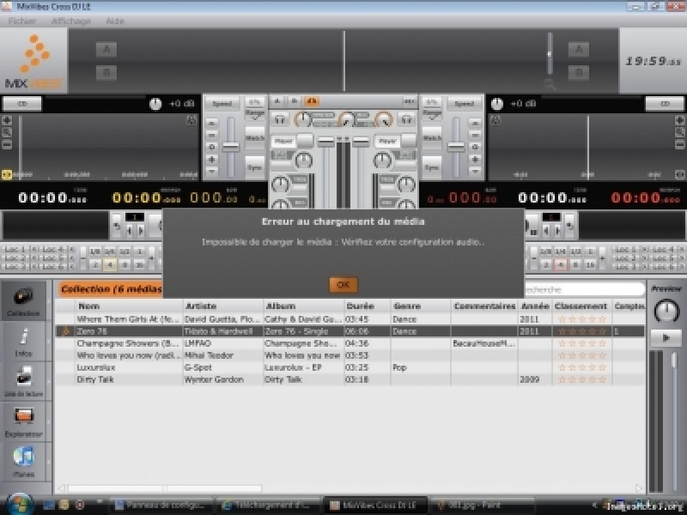The height and width of the screenshot is (515, 687).
Task: Toggle left channel headphone cue
Action: (280, 118)
